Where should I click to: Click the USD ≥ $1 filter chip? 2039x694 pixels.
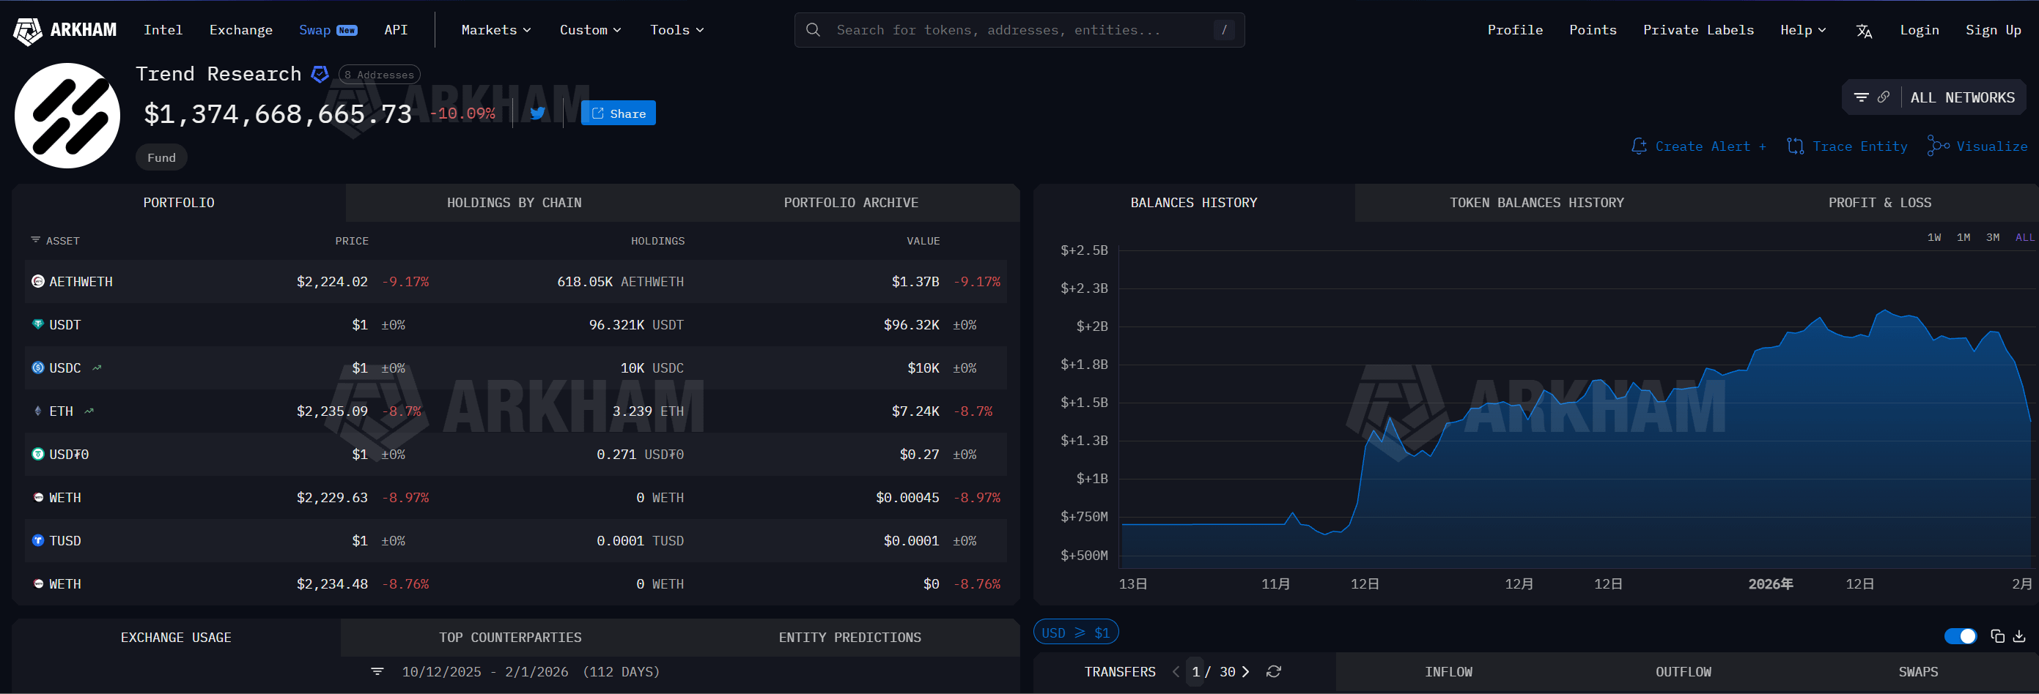point(1076,633)
